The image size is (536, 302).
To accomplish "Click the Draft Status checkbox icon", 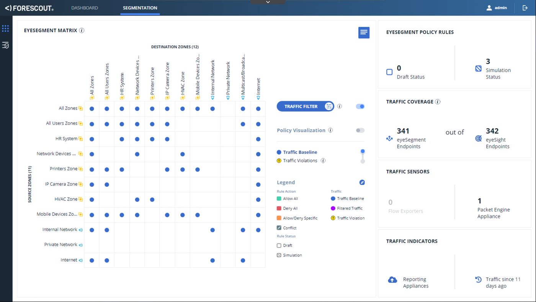I will [389, 72].
